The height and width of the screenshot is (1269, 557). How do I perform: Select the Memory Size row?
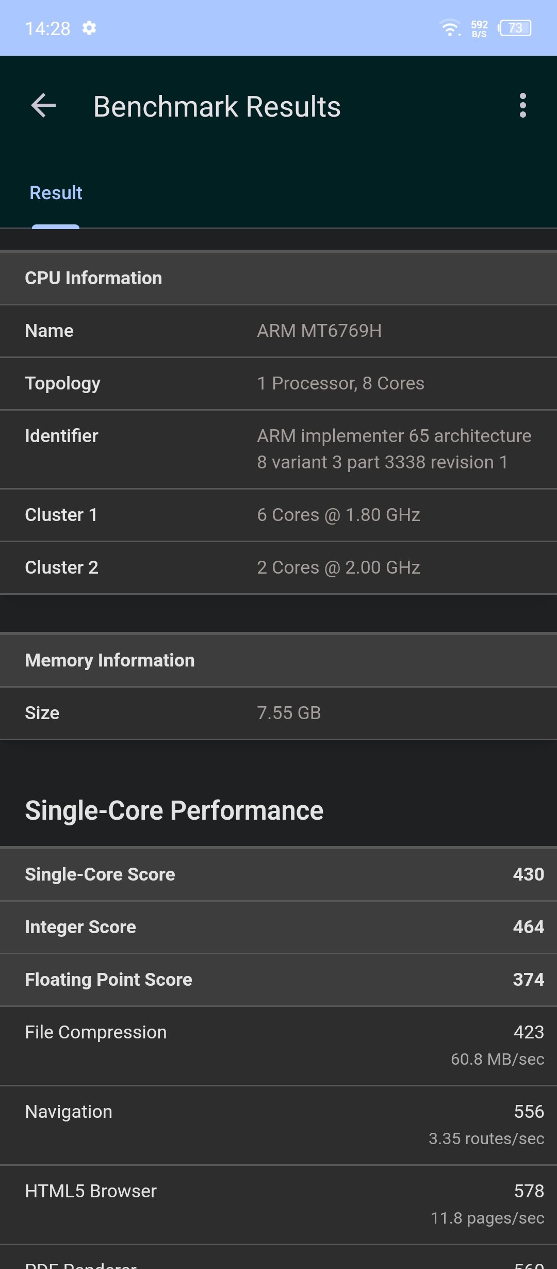coord(278,713)
